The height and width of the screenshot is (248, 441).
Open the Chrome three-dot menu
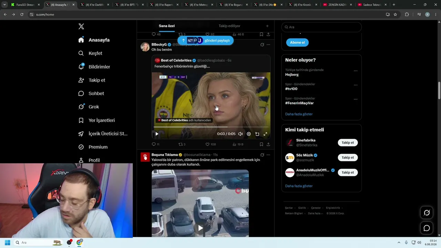tap(435, 14)
